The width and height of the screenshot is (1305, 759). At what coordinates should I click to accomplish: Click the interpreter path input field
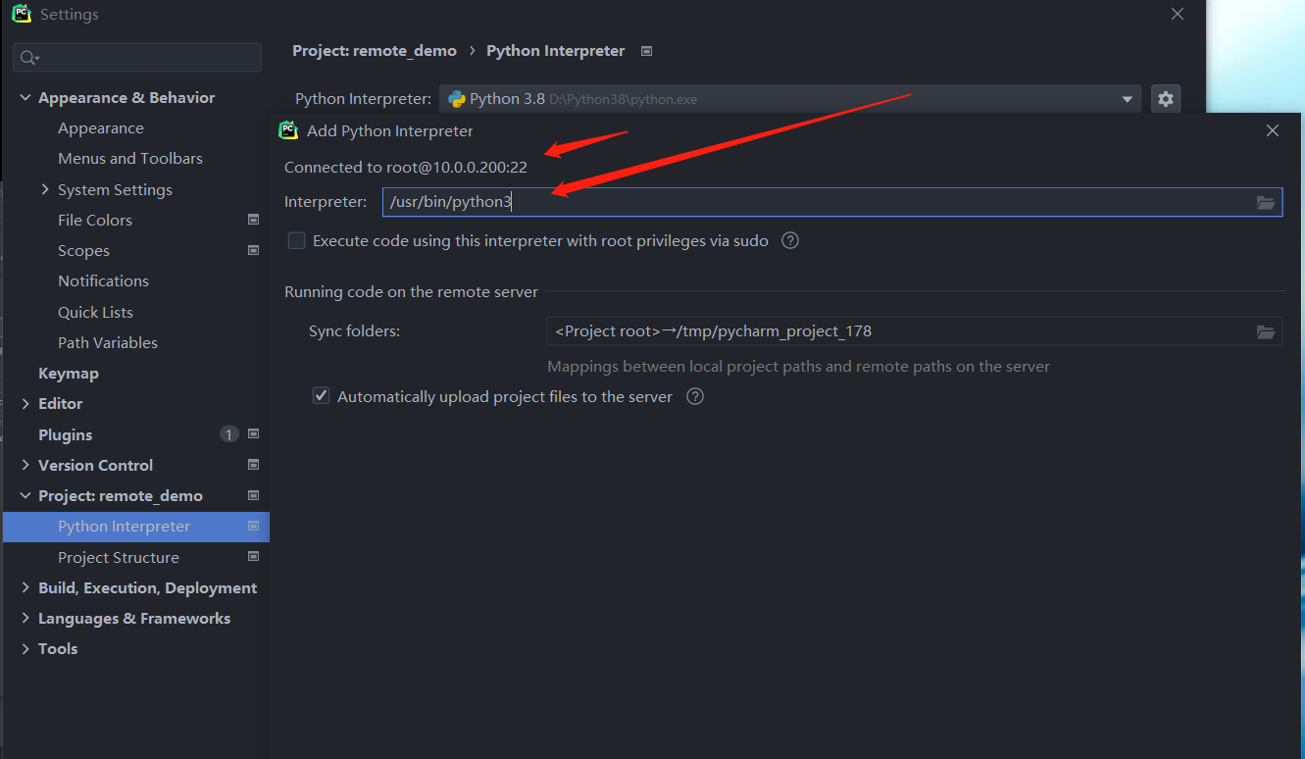814,202
